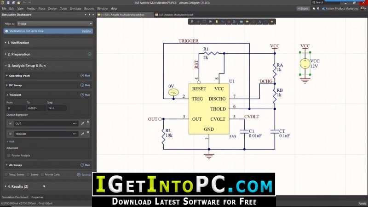Screen dimensions: 368x207
Task: Edit the TRIGGER expression pencil icon
Action: 83,134
